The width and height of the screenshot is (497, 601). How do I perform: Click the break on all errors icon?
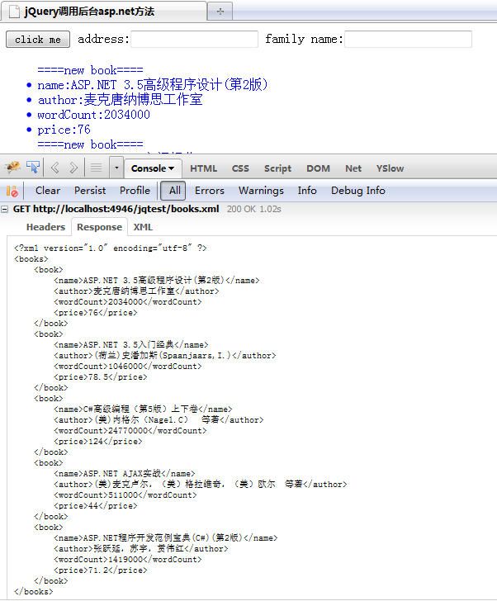point(12,191)
